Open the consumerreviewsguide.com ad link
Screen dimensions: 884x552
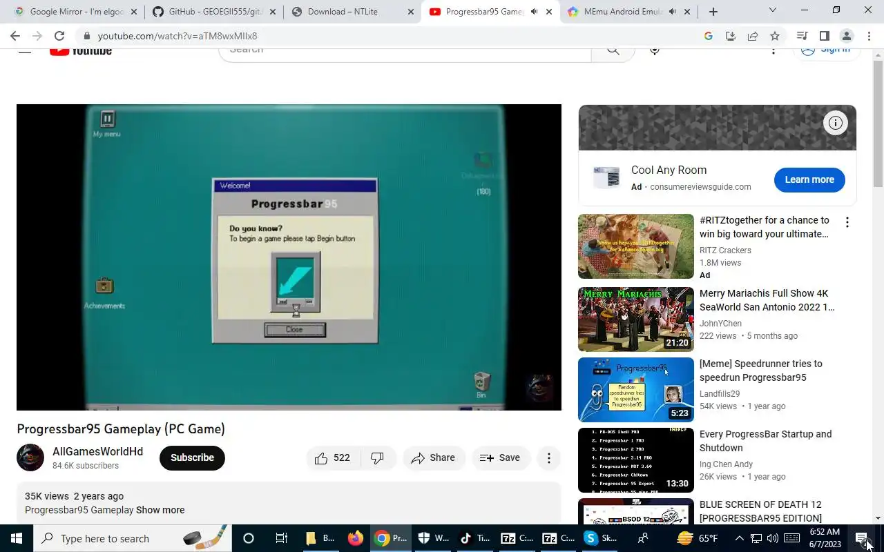pos(700,186)
